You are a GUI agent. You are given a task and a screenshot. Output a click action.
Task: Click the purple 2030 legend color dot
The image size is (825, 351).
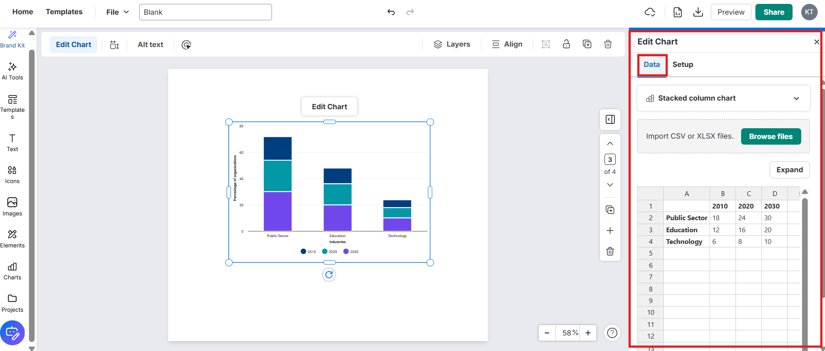346,251
